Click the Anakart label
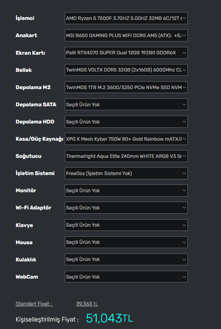The image size is (221, 329). (x=27, y=35)
